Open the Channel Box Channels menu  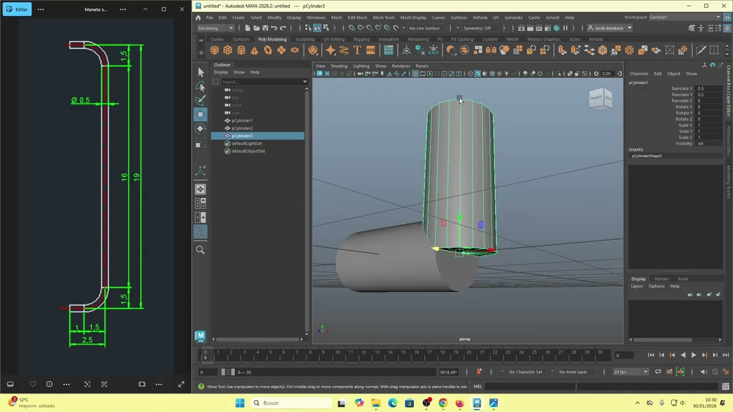click(639, 74)
